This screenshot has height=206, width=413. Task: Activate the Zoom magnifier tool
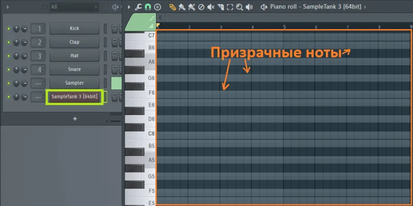click(239, 7)
